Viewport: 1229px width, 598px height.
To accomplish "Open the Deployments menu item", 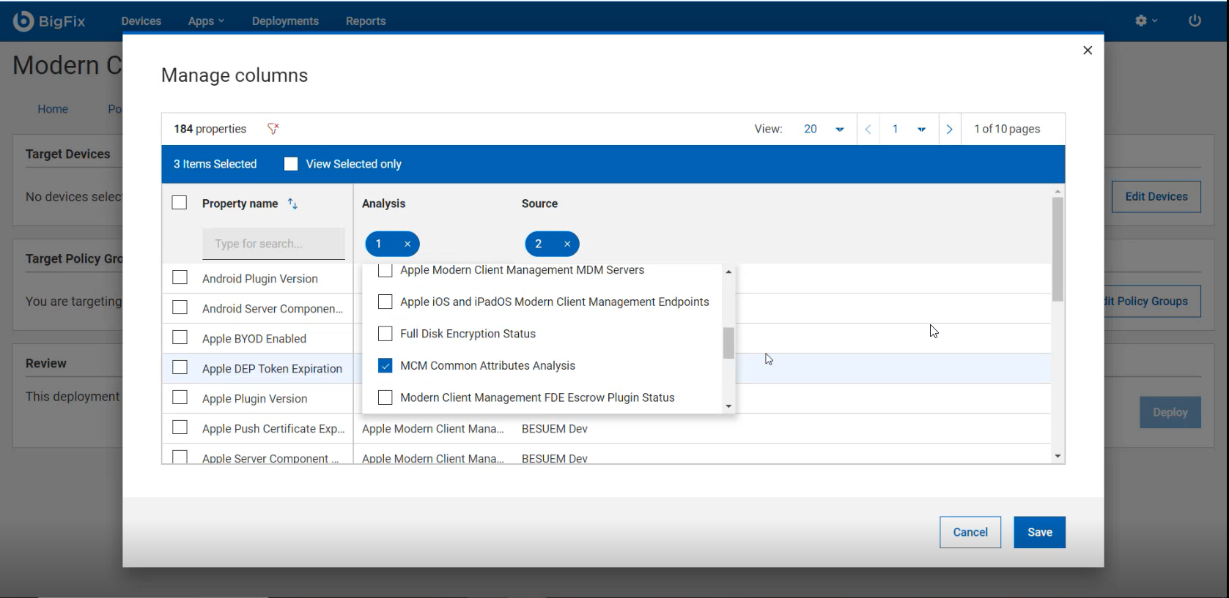I will 285,21.
